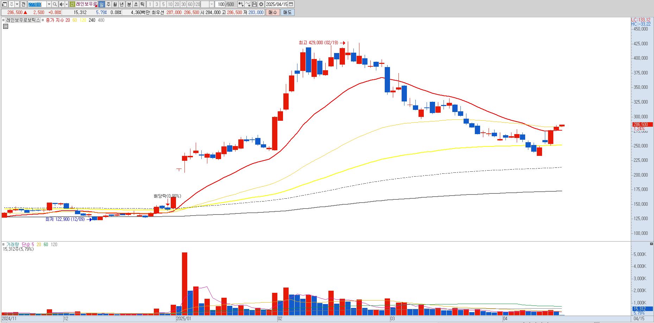
Task: Click the speaker sound icon
Action: [x=62, y=4]
